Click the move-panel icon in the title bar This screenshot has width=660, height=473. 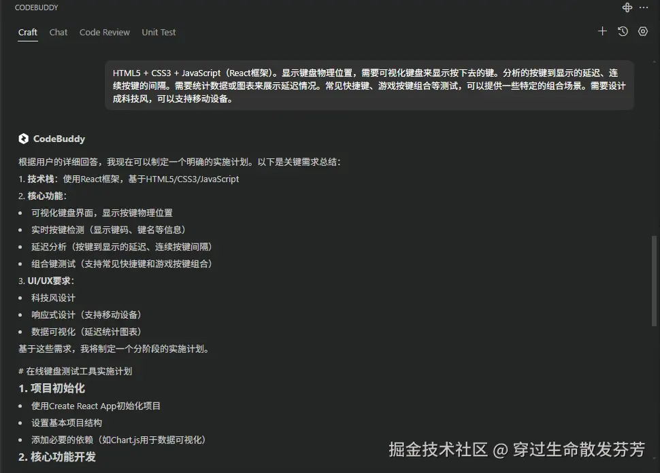point(627,7)
